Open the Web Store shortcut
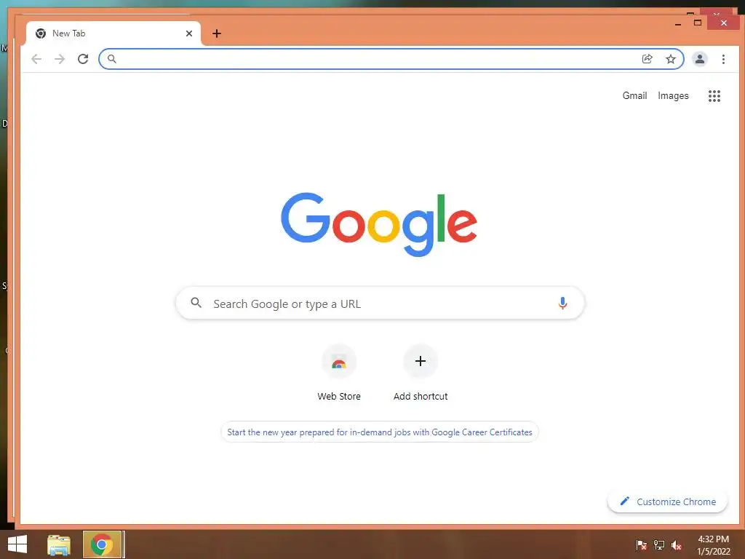 (x=339, y=373)
